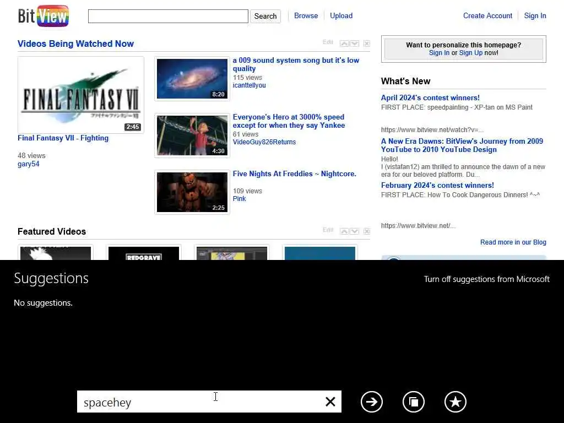564x423 pixels.
Task: Open Create Account link
Action: click(487, 16)
